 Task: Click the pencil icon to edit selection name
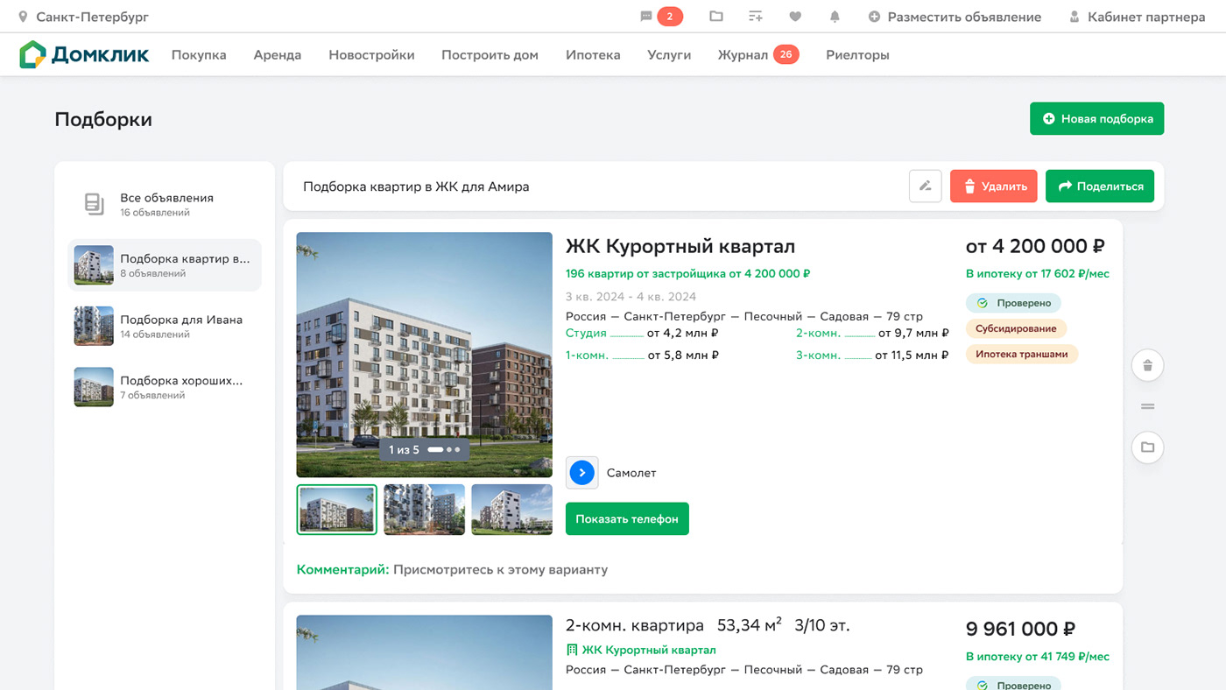click(x=926, y=186)
